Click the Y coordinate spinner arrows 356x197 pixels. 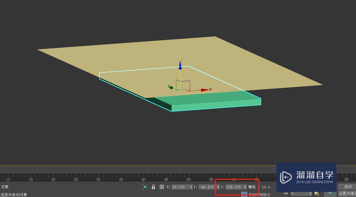pos(218,187)
